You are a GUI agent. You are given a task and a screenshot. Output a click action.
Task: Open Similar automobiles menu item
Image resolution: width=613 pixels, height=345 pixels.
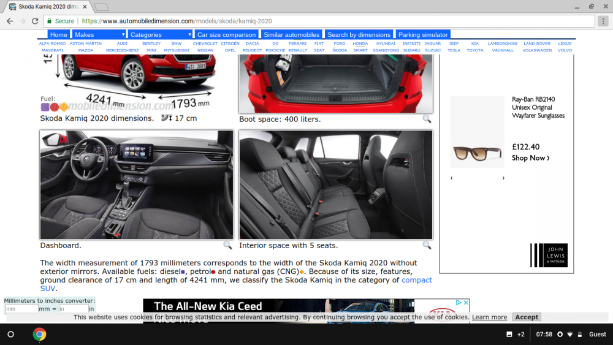[x=292, y=34]
